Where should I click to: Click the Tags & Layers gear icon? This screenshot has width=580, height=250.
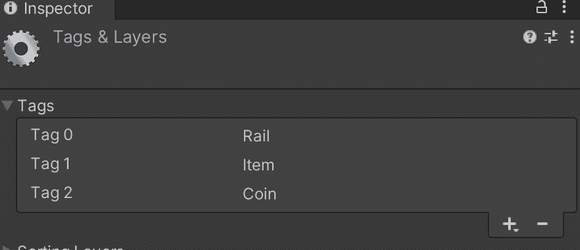coord(21,49)
